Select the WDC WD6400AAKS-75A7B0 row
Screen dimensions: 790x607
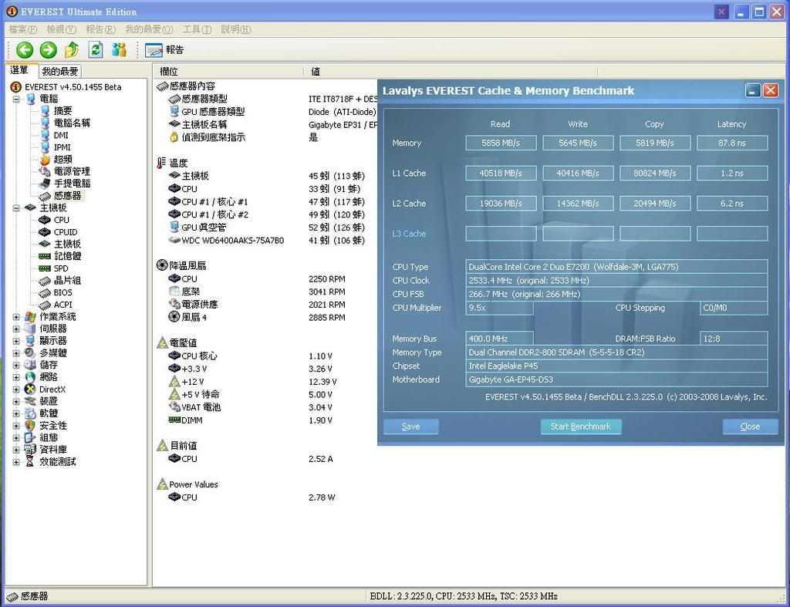pyautogui.click(x=266, y=241)
